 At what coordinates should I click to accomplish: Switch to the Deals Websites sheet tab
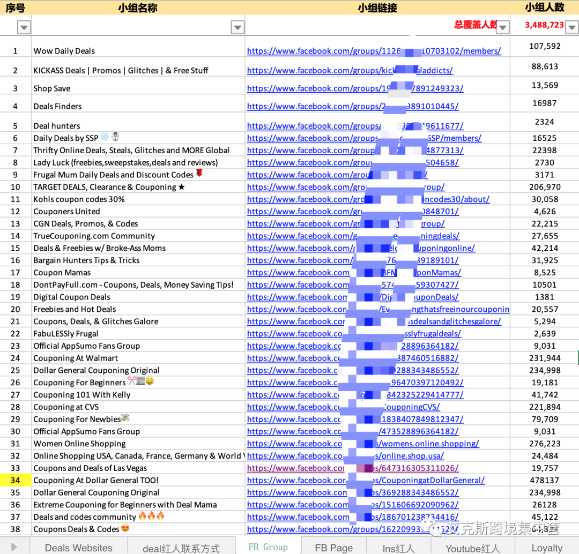79,548
